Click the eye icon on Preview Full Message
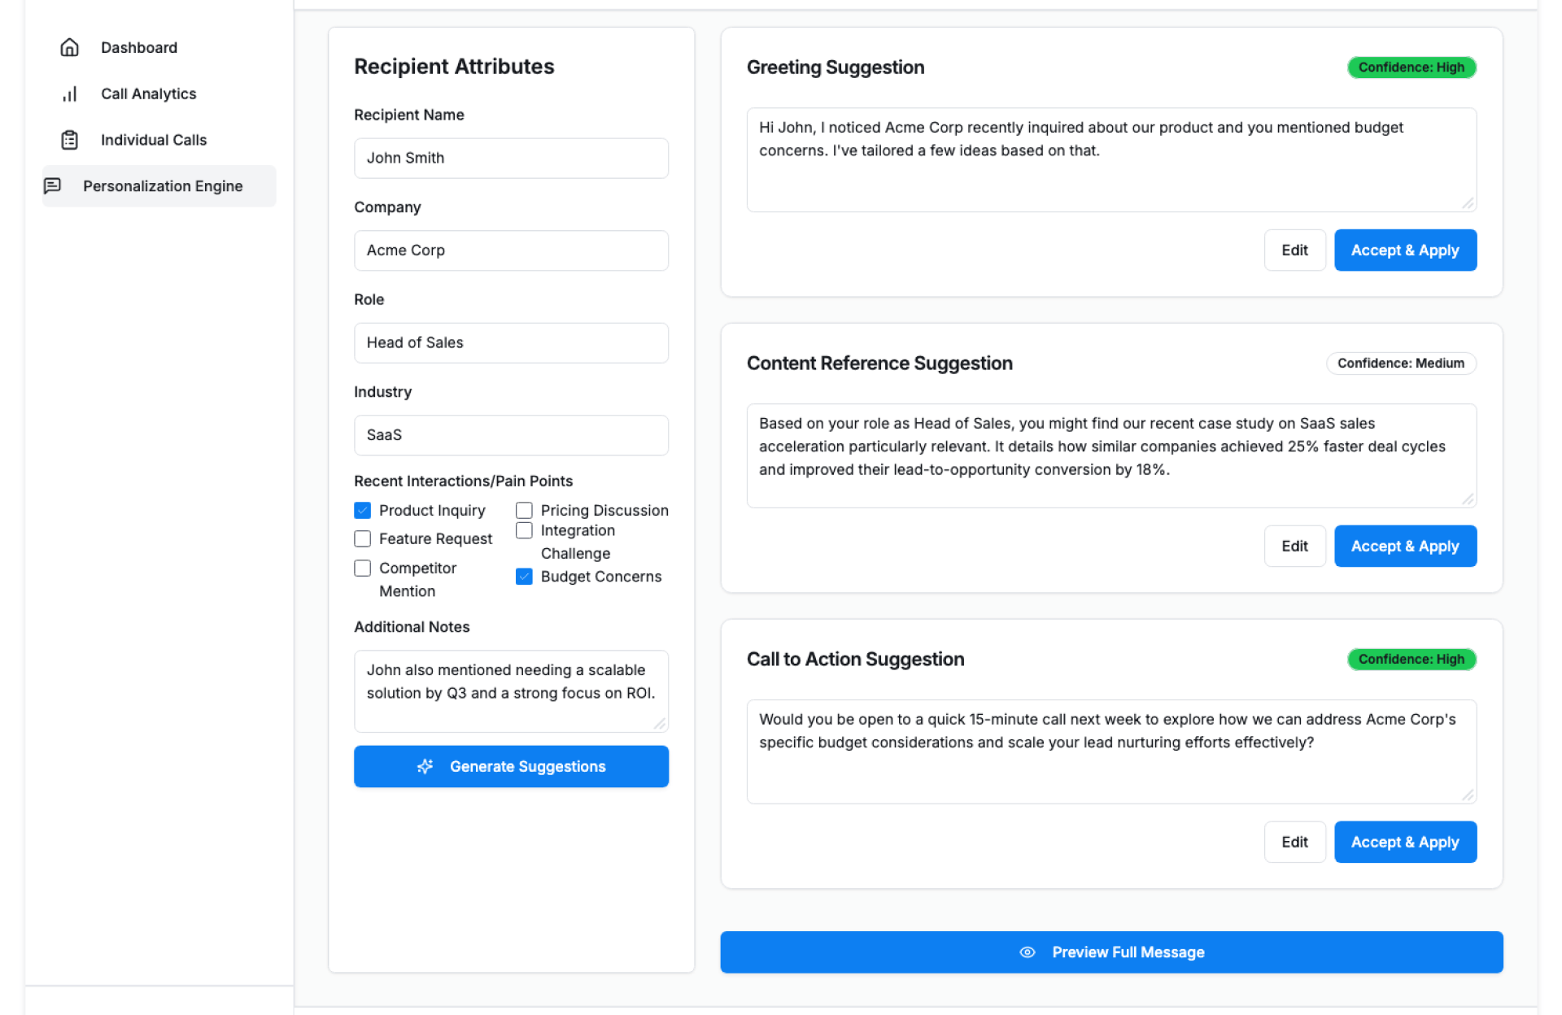Screen dimensions: 1562x1015 [x=1028, y=952]
